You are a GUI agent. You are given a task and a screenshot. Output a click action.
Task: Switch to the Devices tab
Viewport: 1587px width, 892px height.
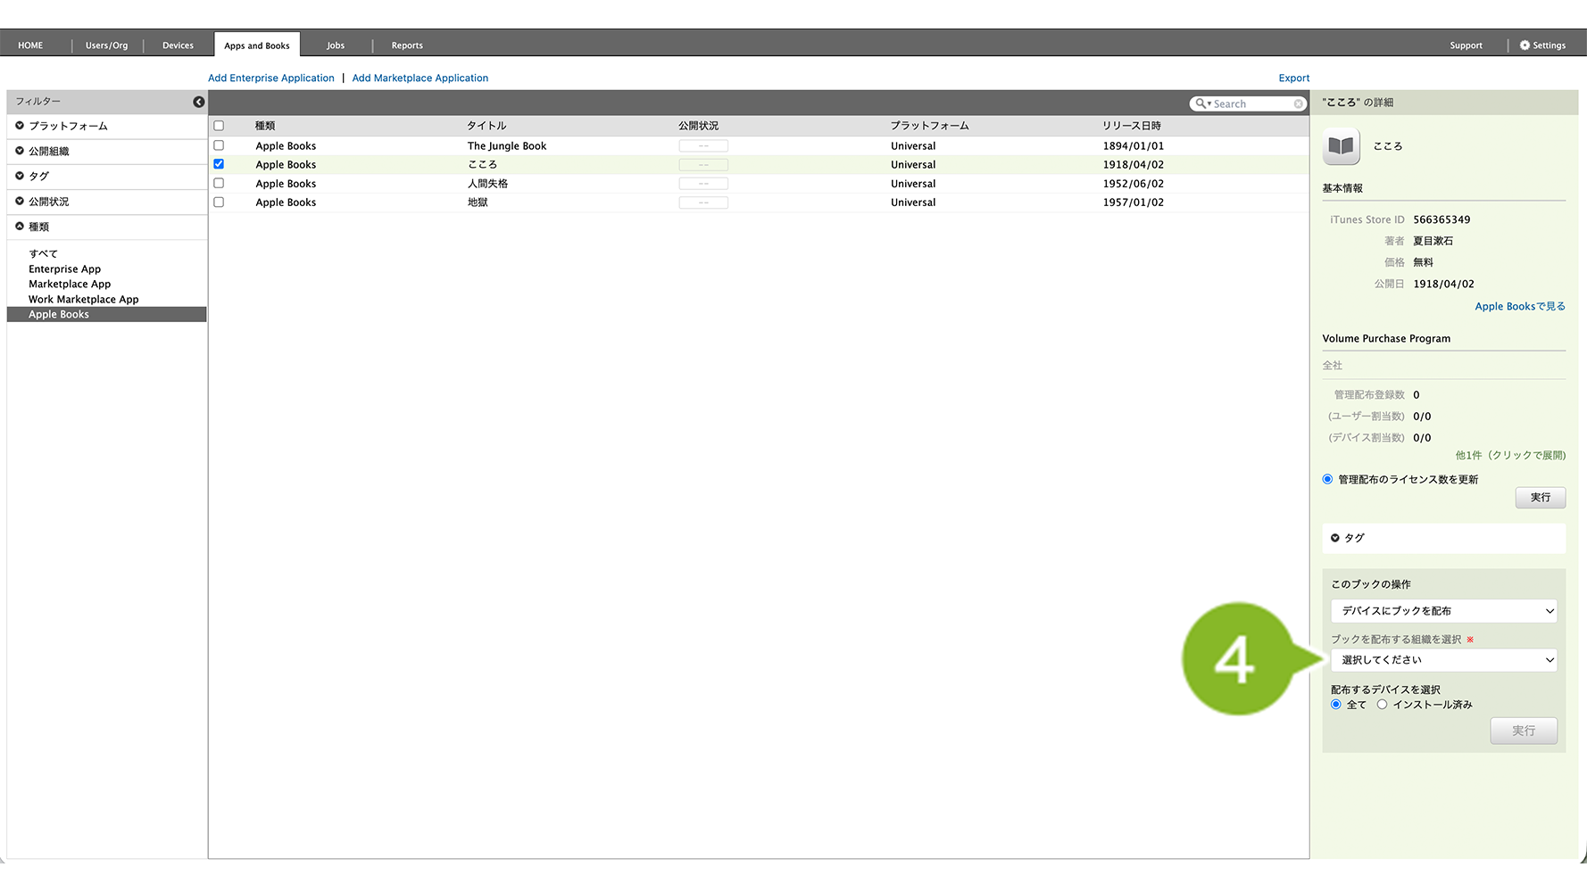tap(178, 45)
